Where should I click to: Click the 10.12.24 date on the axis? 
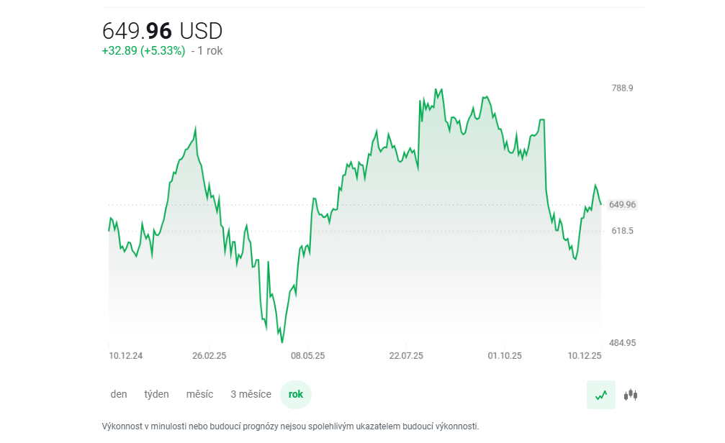click(x=126, y=355)
